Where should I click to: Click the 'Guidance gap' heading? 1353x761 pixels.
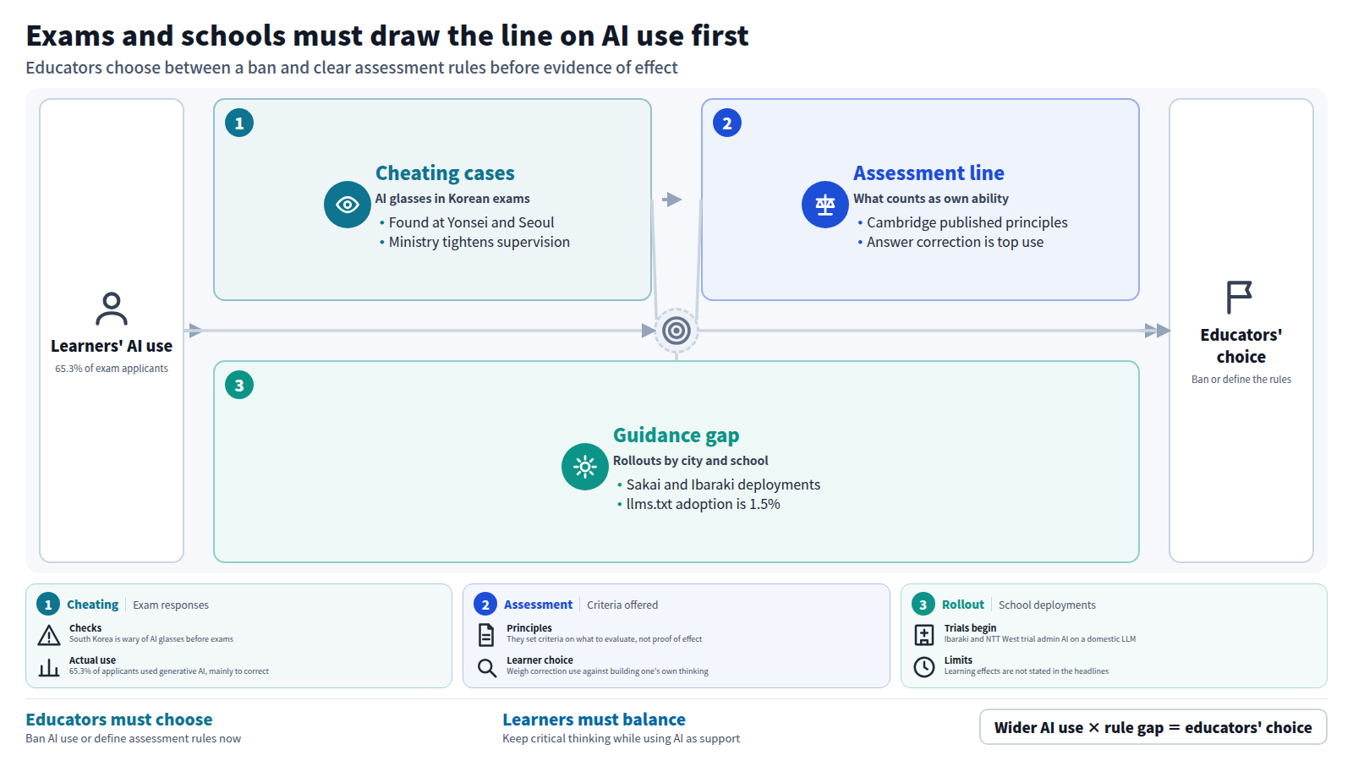coord(676,435)
